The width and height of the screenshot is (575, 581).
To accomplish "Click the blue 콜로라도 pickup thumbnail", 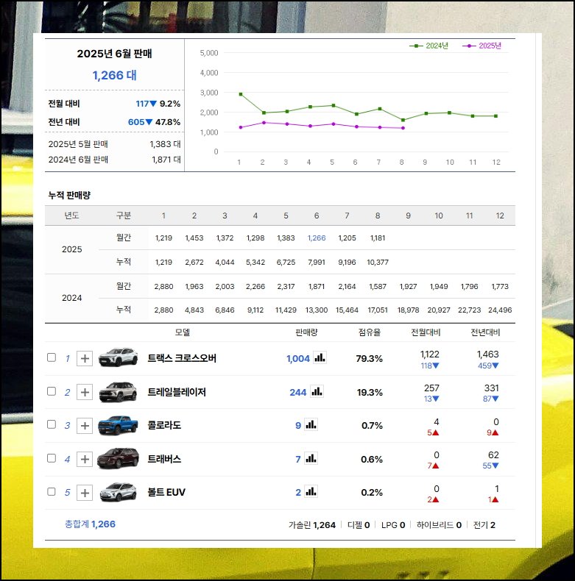I will [x=118, y=425].
